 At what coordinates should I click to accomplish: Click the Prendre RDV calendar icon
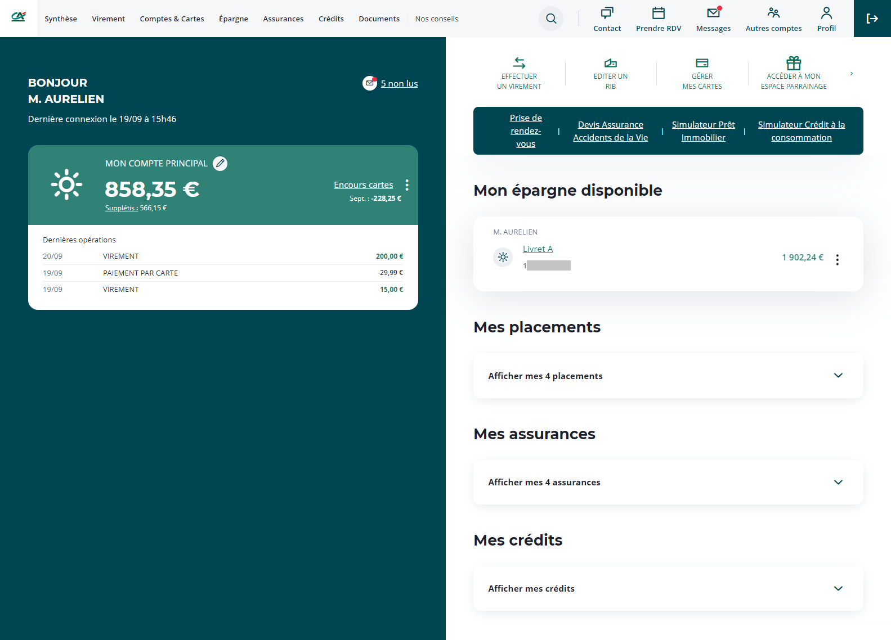click(x=658, y=13)
